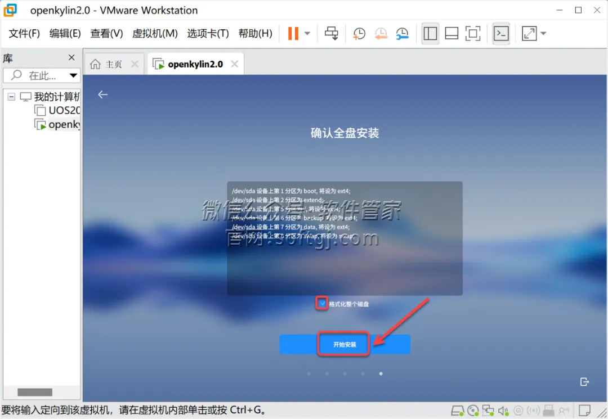Toggle the 格式化整个磁盘 checkbox
The width and height of the screenshot is (608, 419).
tap(322, 304)
